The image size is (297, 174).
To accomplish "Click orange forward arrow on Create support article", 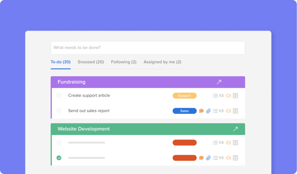I will click(x=228, y=96).
